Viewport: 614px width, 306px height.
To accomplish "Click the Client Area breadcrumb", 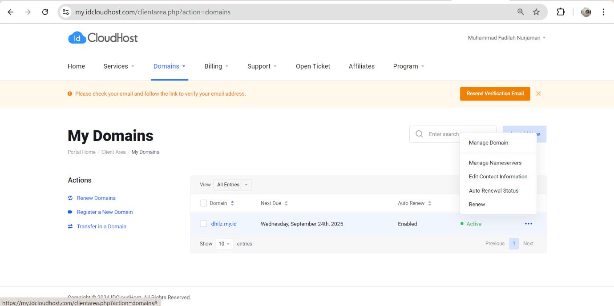I will [x=113, y=152].
